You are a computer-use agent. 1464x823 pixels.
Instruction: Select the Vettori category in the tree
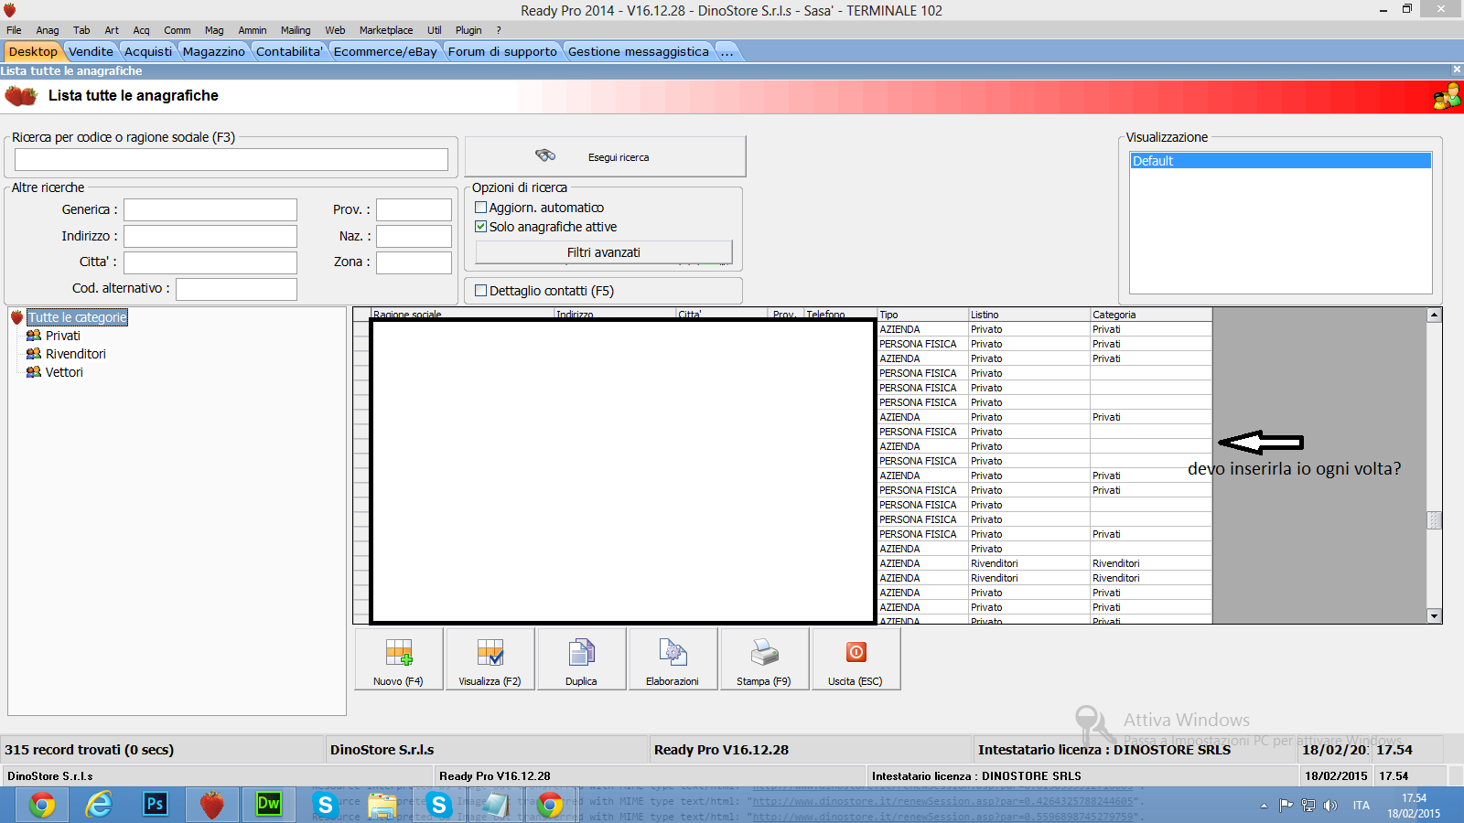point(64,372)
